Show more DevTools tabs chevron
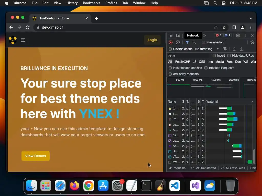This screenshot has width=262, height=196. click(204, 35)
